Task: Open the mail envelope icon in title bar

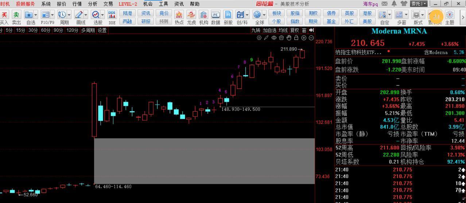Action: (385, 4)
